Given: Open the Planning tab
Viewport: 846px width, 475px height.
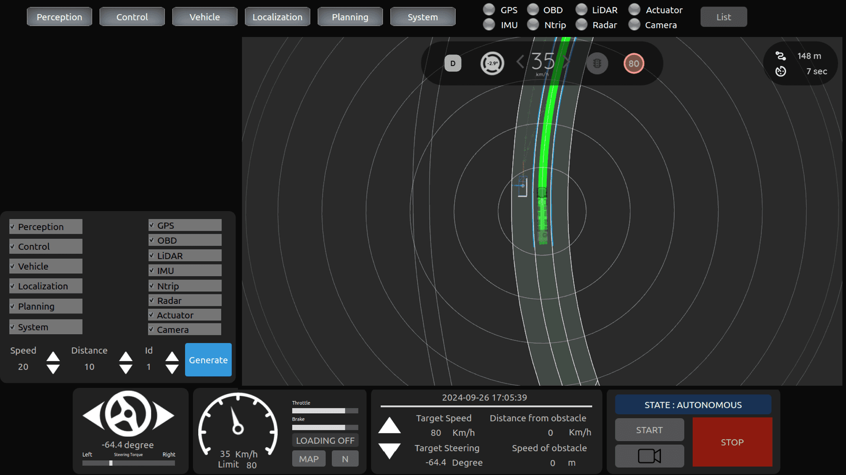Looking at the screenshot, I should pos(350,17).
